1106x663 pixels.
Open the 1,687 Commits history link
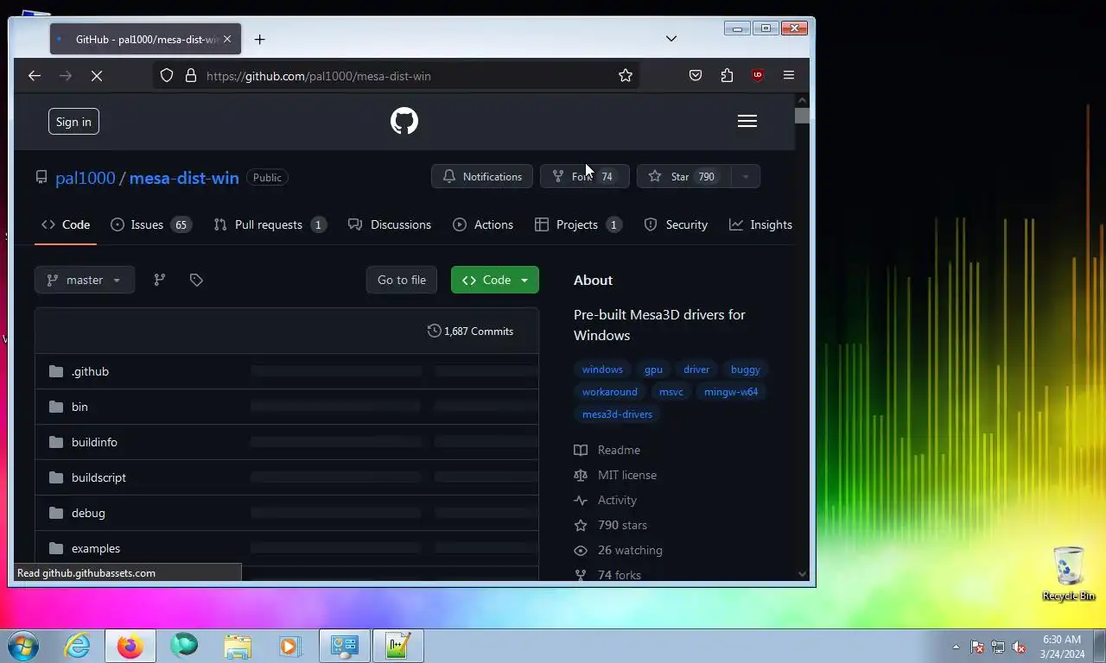[x=470, y=331]
